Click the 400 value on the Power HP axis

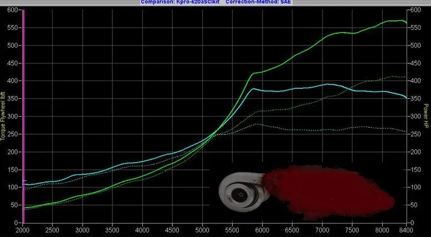click(417, 80)
